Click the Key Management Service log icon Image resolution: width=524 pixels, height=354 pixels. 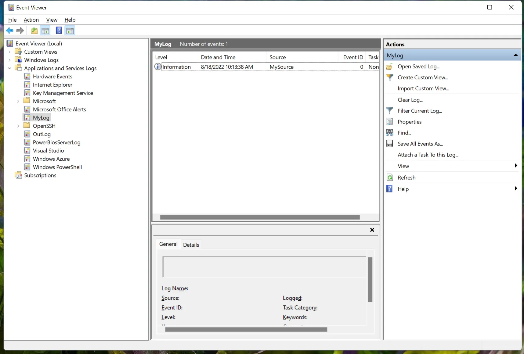(x=27, y=93)
